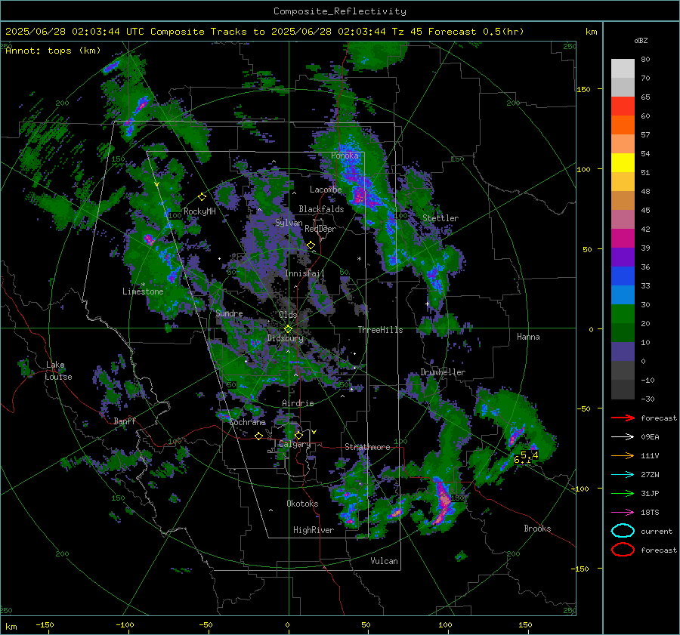Click the red 65 dBZ color swatch
The image size is (680, 635).
coord(623,106)
